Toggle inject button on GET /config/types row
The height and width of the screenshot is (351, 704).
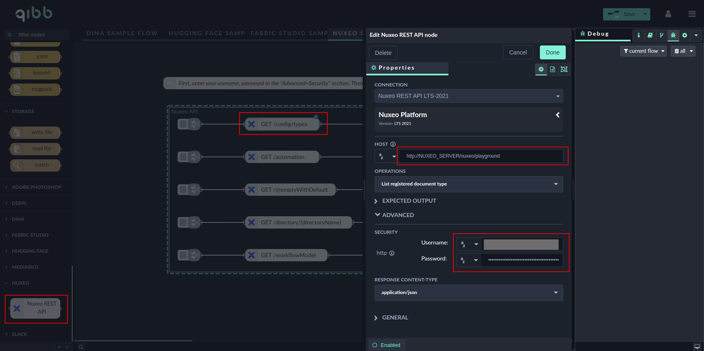tap(183, 124)
